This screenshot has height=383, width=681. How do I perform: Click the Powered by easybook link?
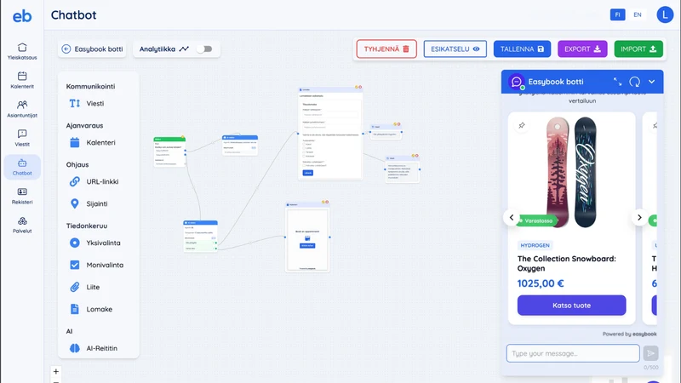click(629, 334)
